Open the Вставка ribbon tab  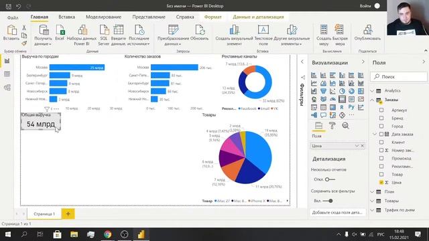click(x=67, y=17)
